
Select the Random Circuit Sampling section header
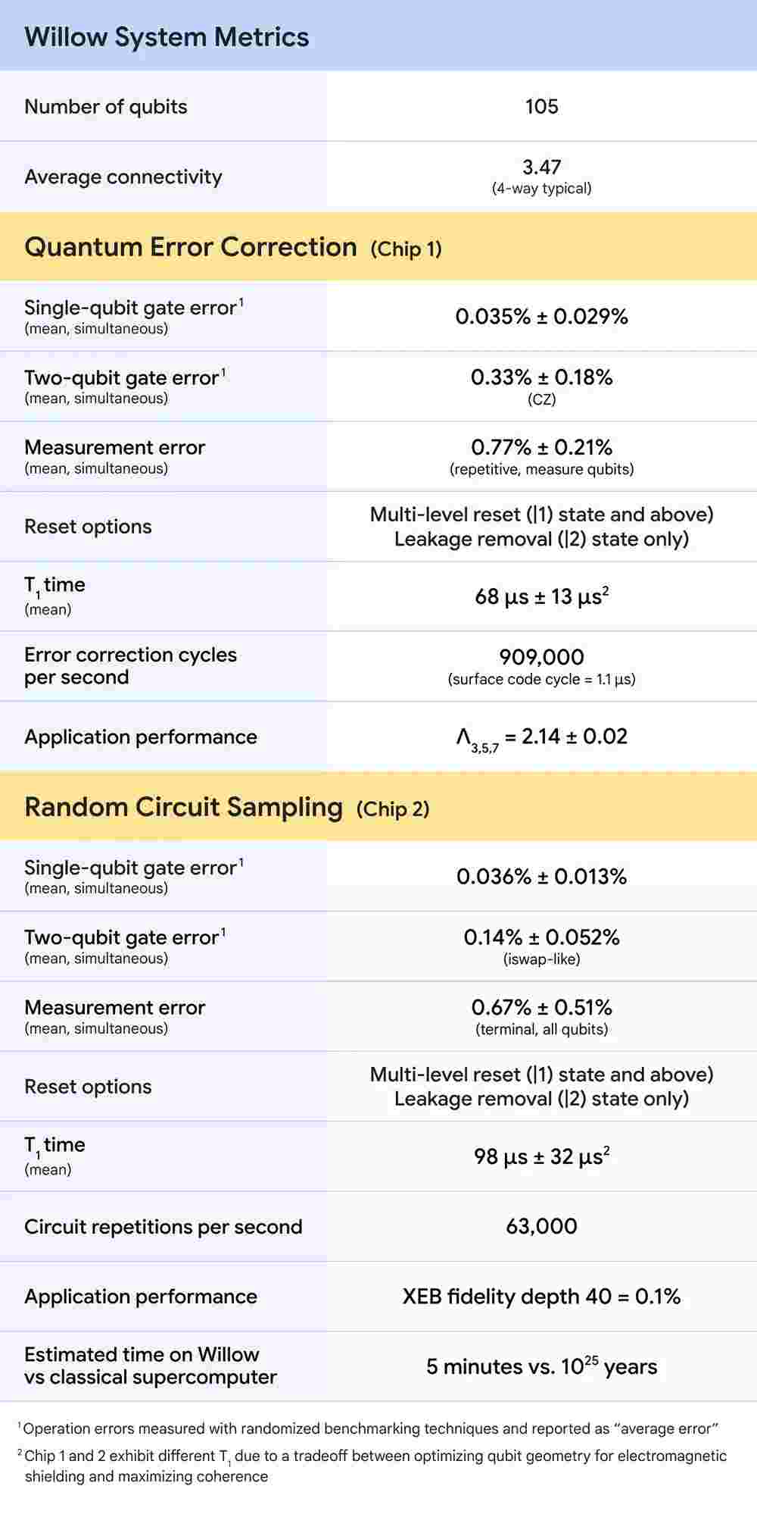pos(184,808)
